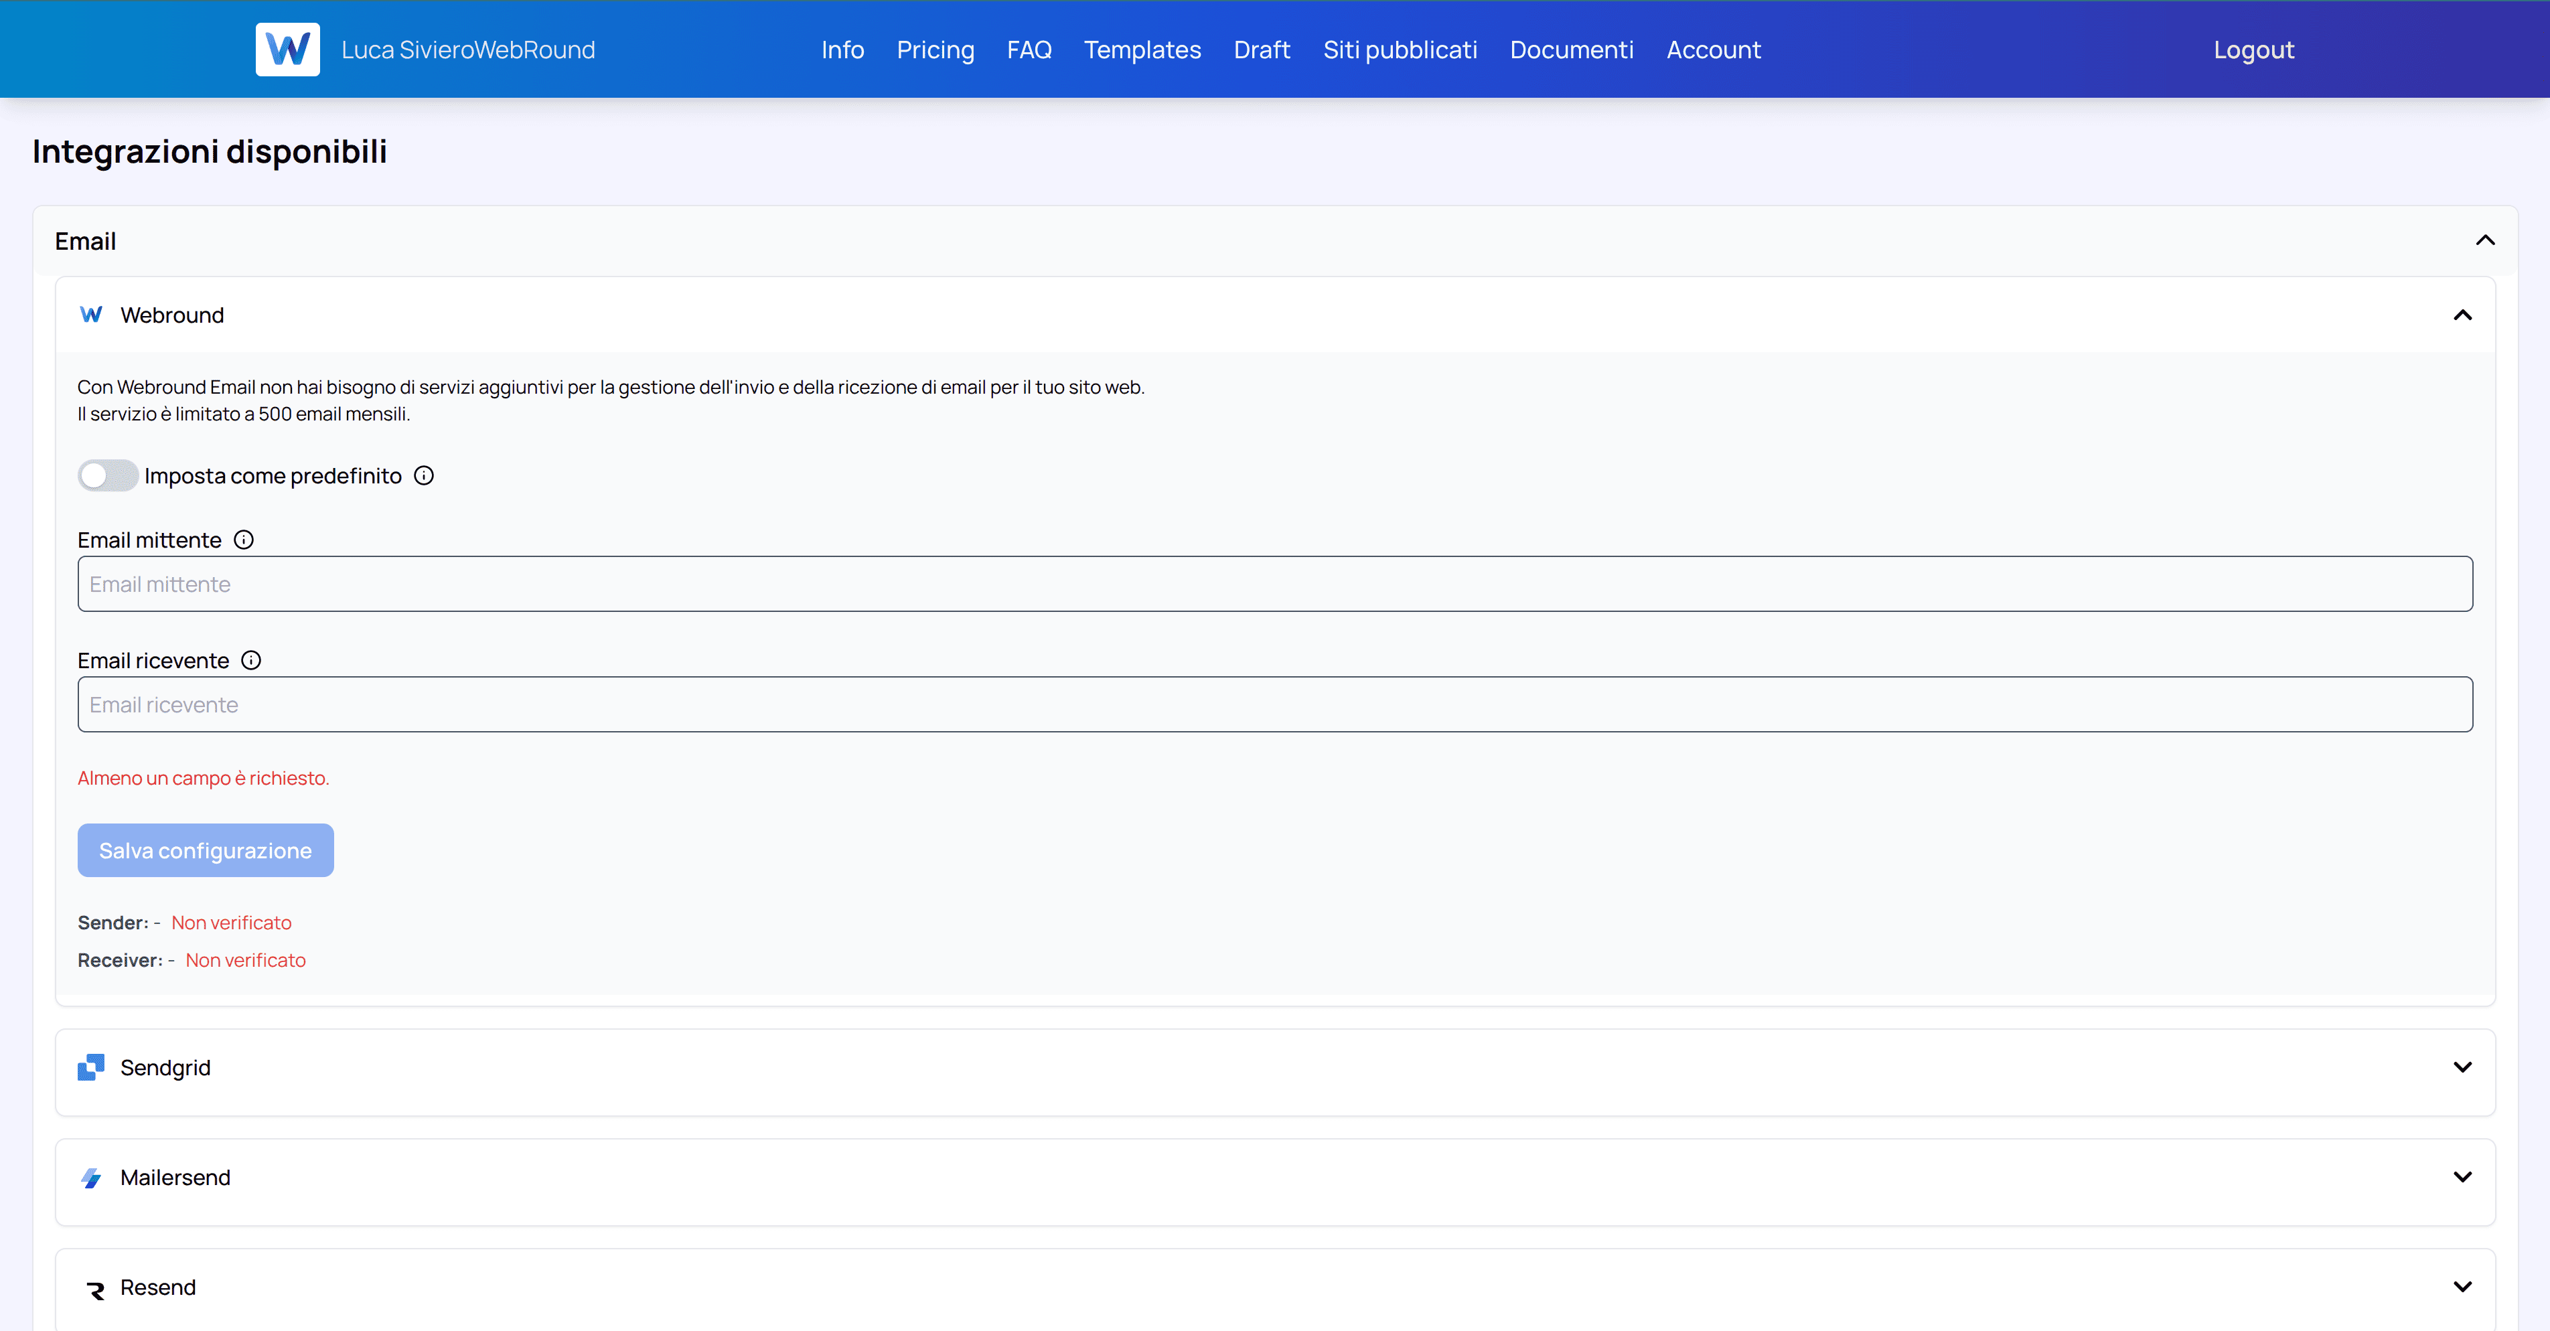Click the Webround icon beside the integration name
Image resolution: width=2550 pixels, height=1331 pixels.
[x=91, y=315]
